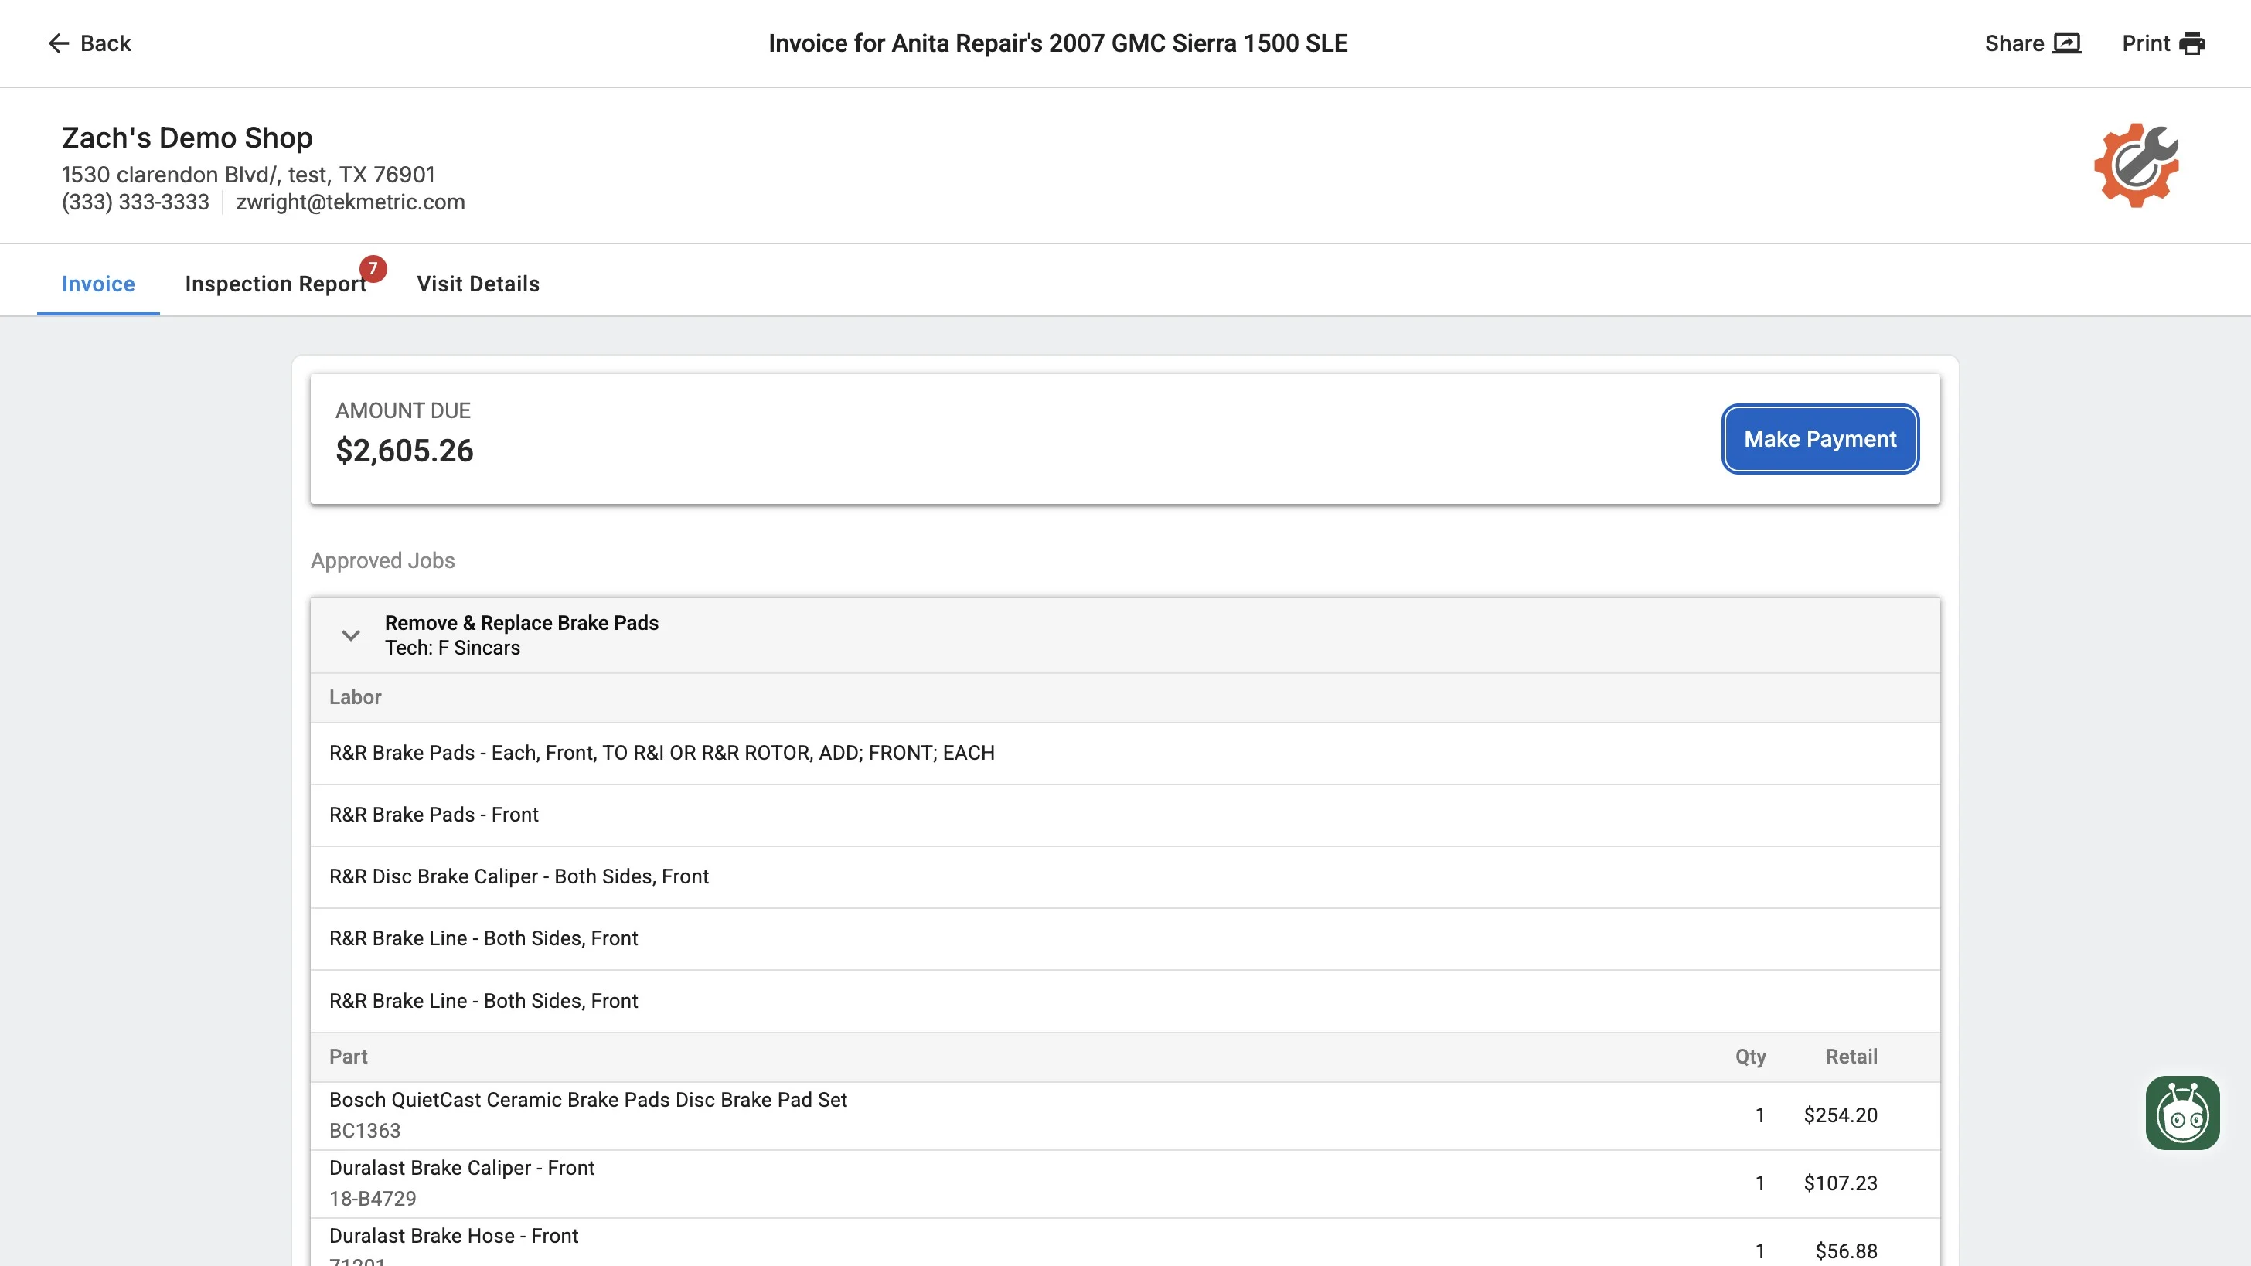Click the zwright@tekmetric.com email address
The height and width of the screenshot is (1266, 2251).
click(349, 202)
